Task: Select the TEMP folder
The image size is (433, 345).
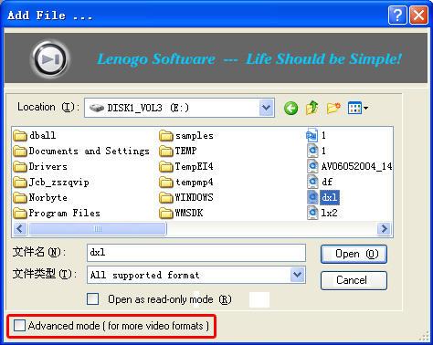Action: 178,151
